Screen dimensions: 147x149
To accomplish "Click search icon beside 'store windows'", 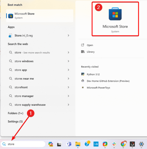I will point(10,61).
